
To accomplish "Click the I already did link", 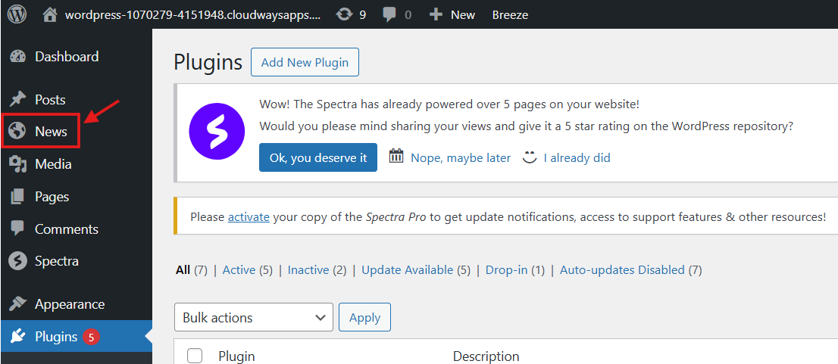I will [577, 158].
